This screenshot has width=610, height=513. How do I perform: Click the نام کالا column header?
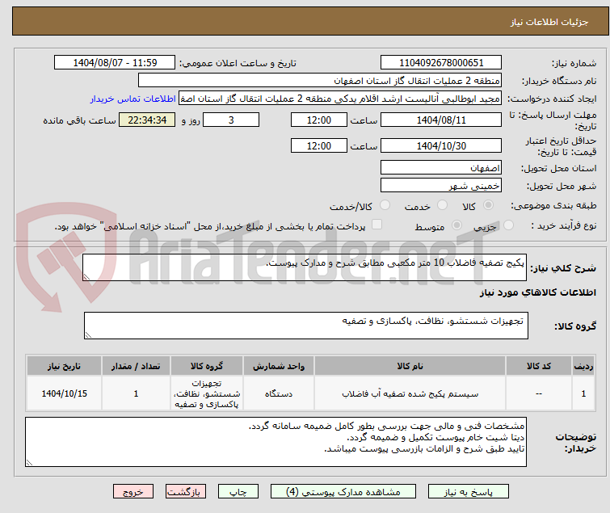(x=410, y=366)
